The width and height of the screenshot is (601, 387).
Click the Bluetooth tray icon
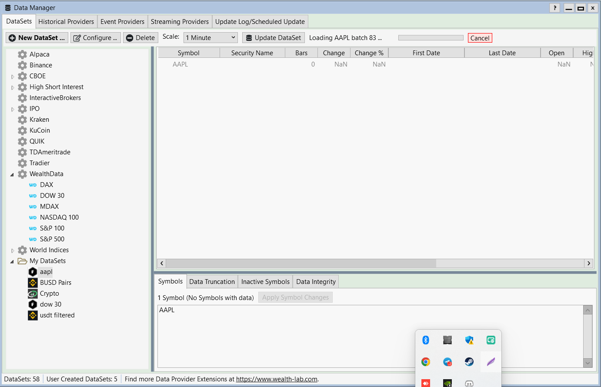(426, 340)
